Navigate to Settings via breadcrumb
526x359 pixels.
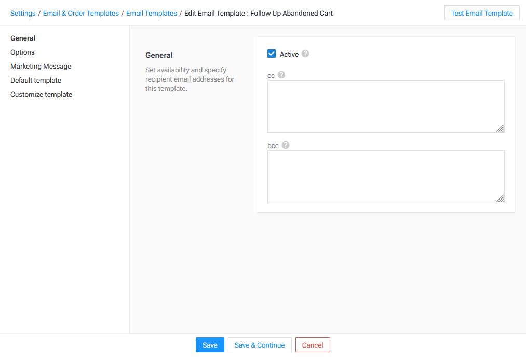pos(23,13)
